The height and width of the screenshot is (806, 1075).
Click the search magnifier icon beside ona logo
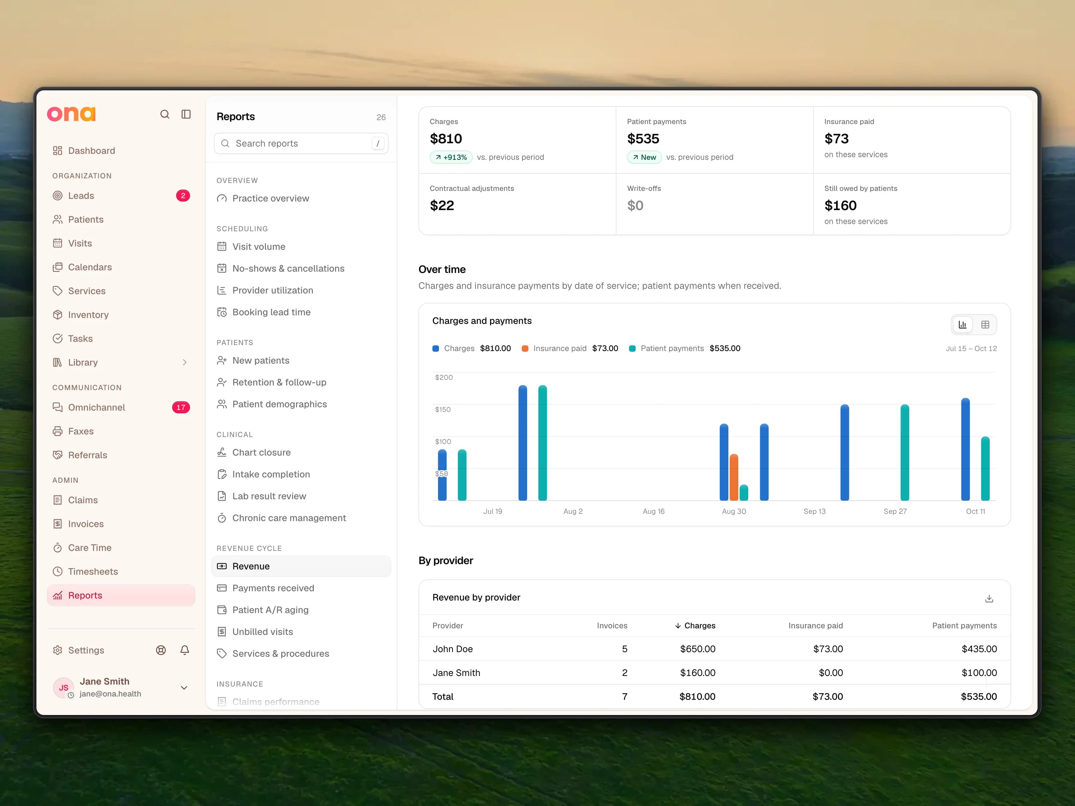pyautogui.click(x=165, y=114)
